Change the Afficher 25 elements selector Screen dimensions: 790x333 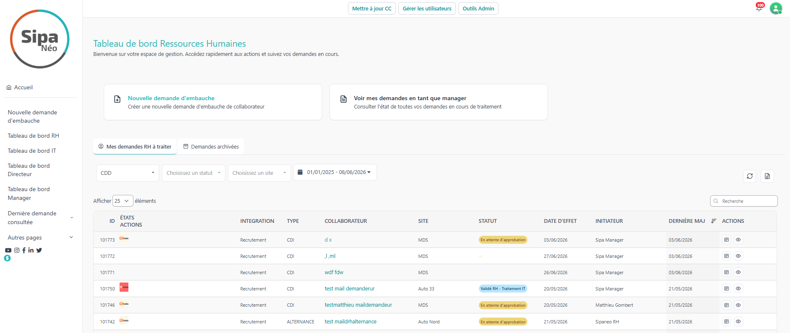pyautogui.click(x=123, y=201)
